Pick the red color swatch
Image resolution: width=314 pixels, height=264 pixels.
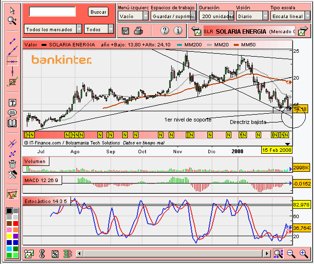pos(16,223)
